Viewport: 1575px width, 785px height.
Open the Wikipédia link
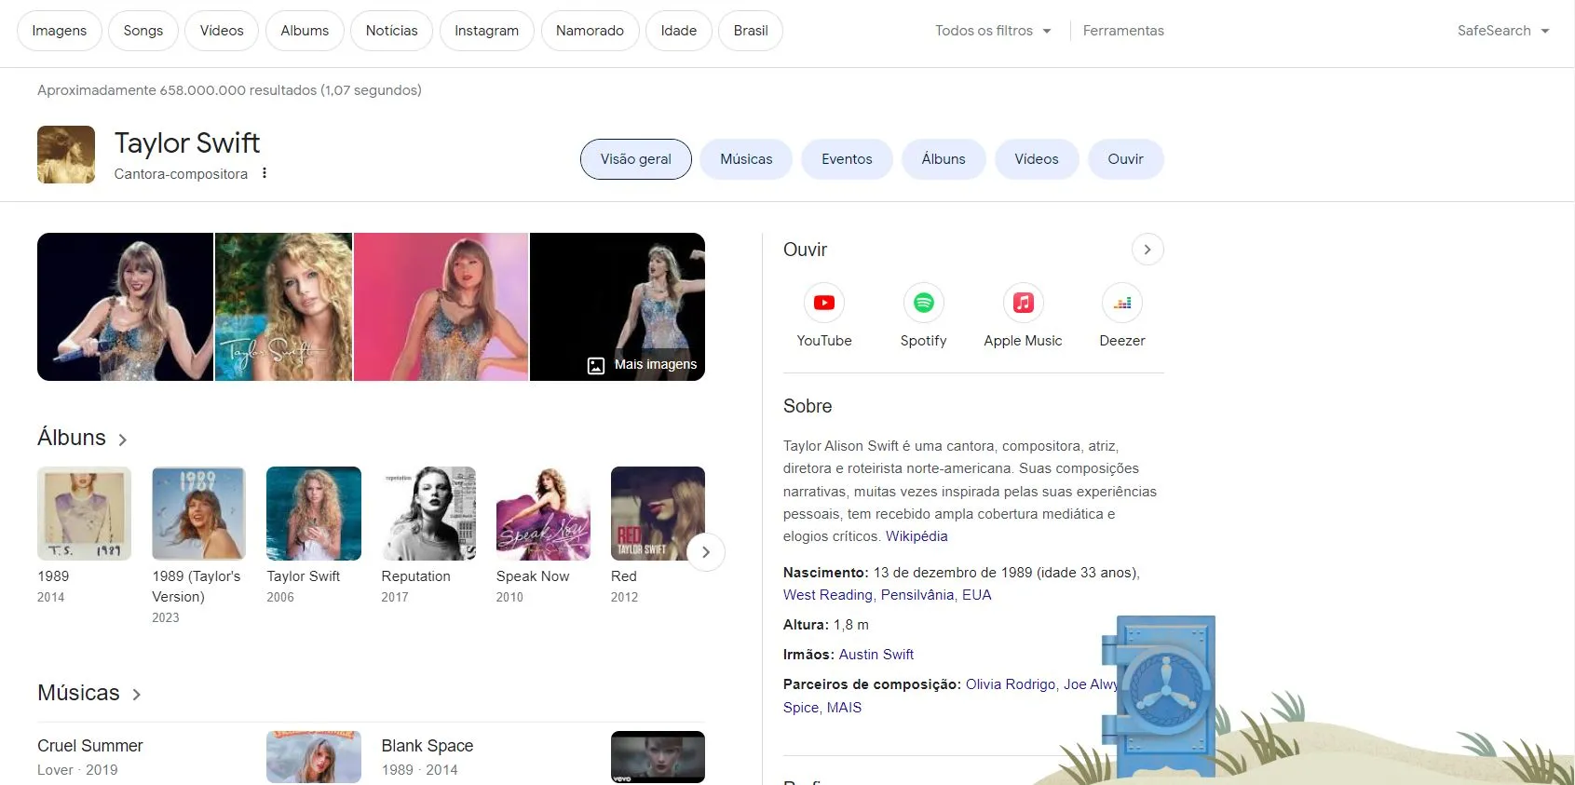click(x=916, y=536)
